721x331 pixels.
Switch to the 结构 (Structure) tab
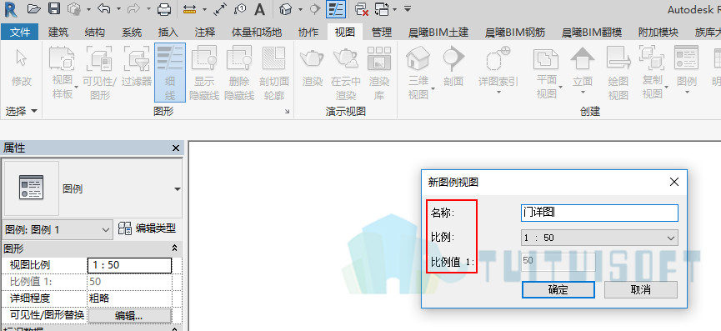coord(95,32)
